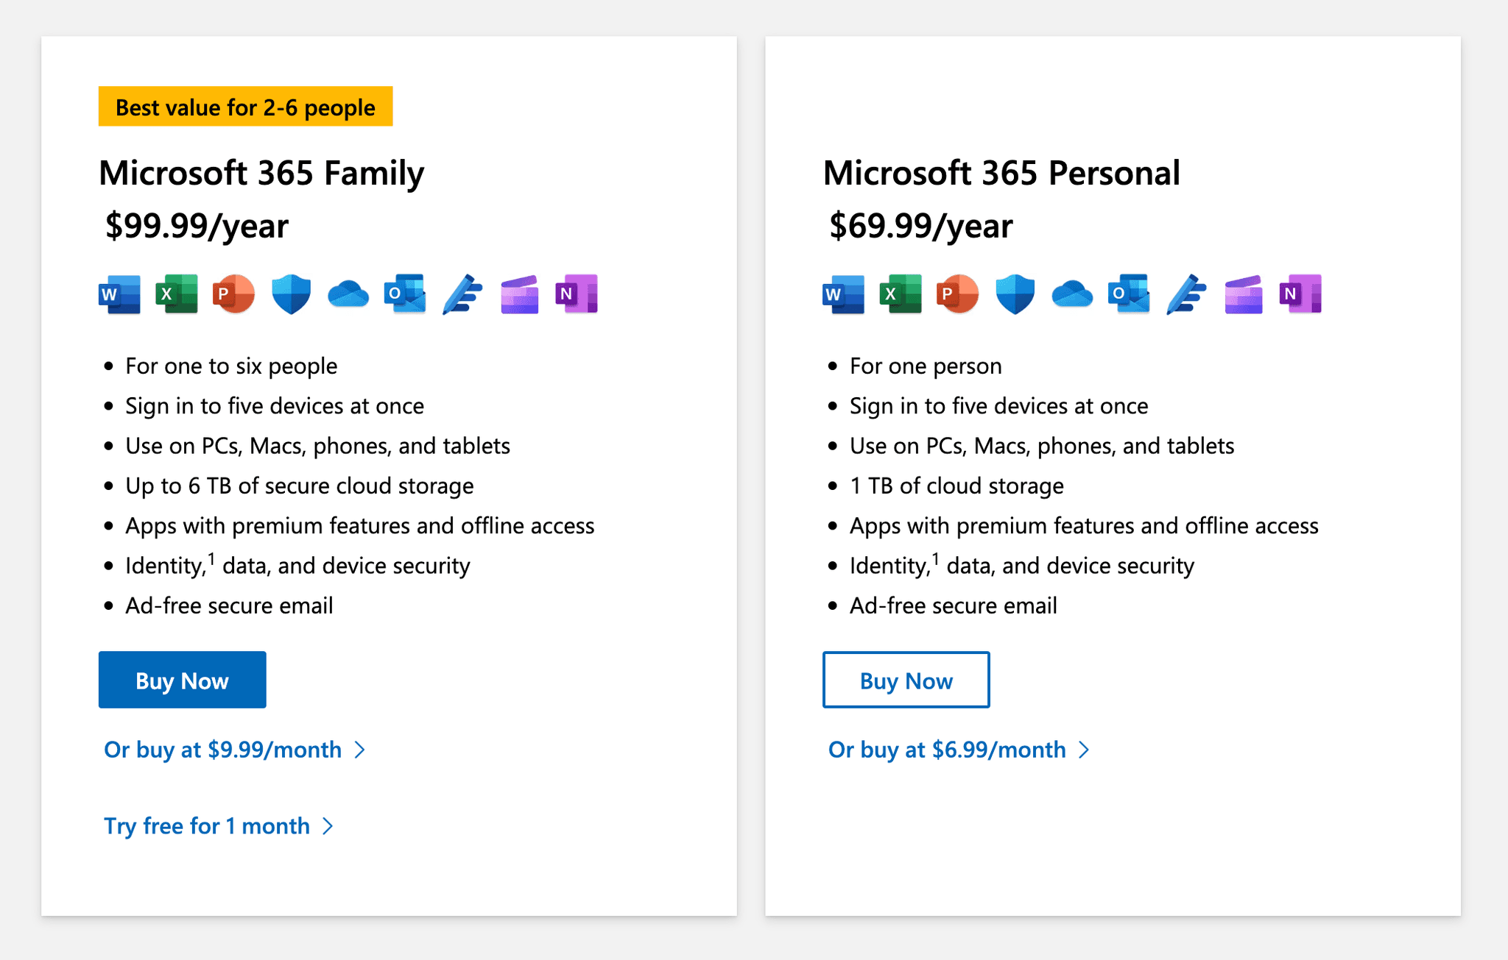The width and height of the screenshot is (1508, 960).
Task: Open the Excel icon in the Personal plan
Action: pyautogui.click(x=901, y=294)
